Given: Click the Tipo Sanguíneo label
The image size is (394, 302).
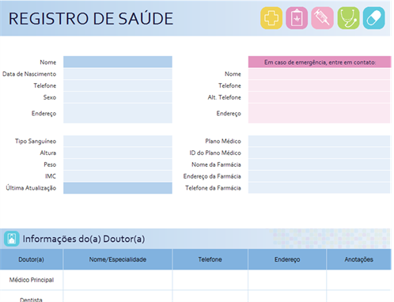Looking at the screenshot, I should point(36,142).
